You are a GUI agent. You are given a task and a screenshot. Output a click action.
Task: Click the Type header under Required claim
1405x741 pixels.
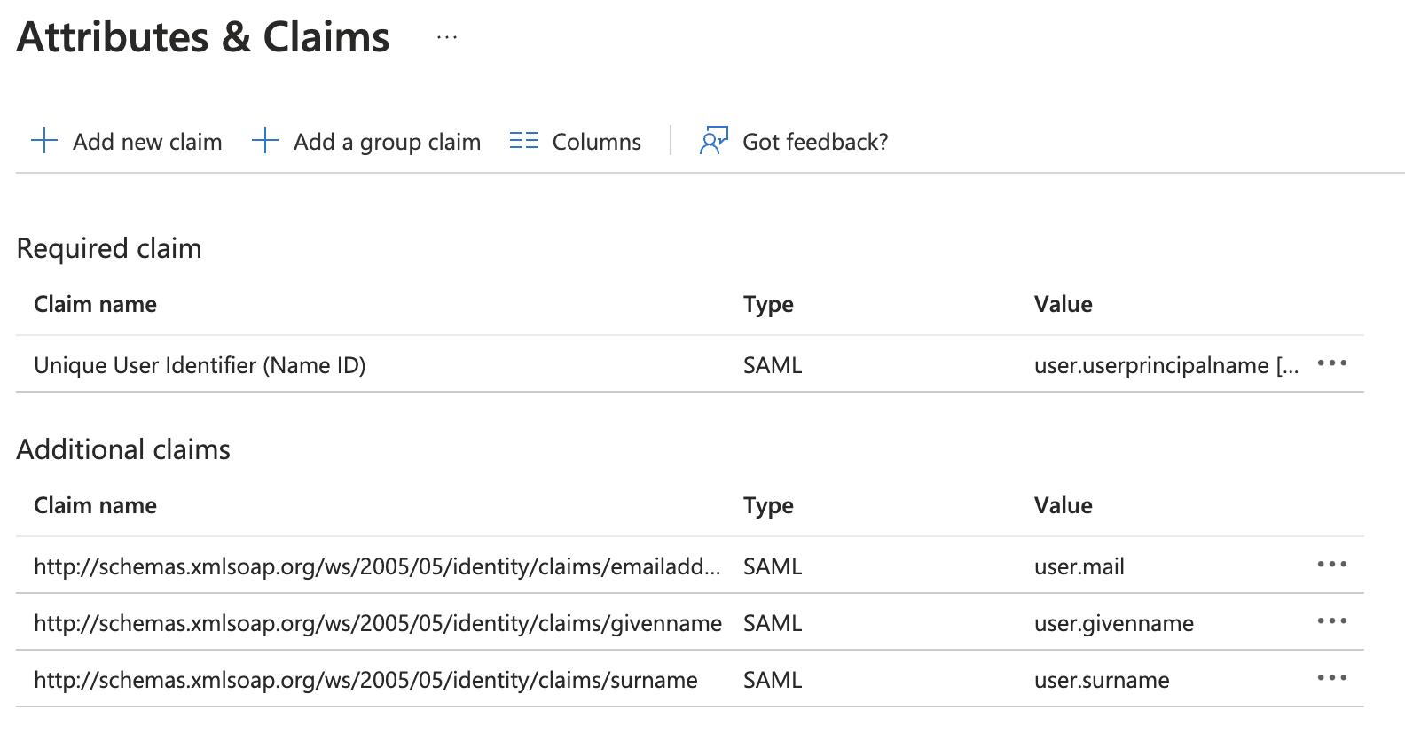pos(768,305)
